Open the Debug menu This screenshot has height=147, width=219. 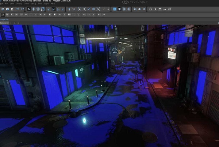click(x=33, y=4)
